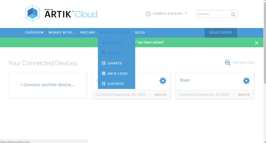Dismiss the green notification banner
Image resolution: width=266 pixels, height=143 pixels.
click(x=257, y=43)
